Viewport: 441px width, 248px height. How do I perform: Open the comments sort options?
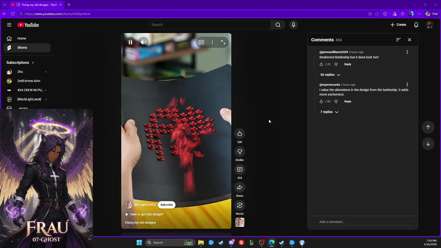398,40
